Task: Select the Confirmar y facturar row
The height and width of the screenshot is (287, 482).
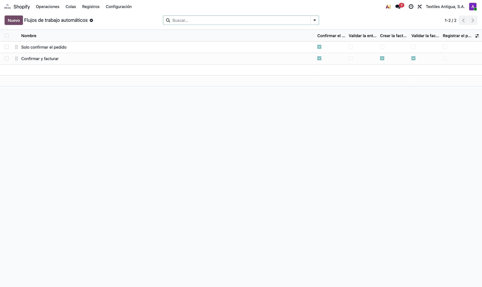Action: 7,58
